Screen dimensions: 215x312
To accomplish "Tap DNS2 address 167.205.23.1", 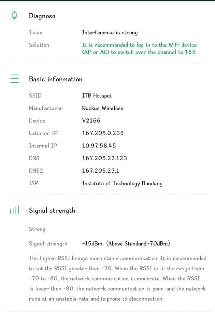I will 101,171.
